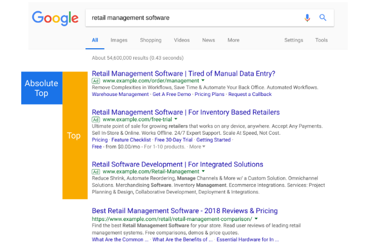The height and width of the screenshot is (250, 371).
Task: Expand dropdown arrow after retail-management-comparison URL
Action: [256, 219]
